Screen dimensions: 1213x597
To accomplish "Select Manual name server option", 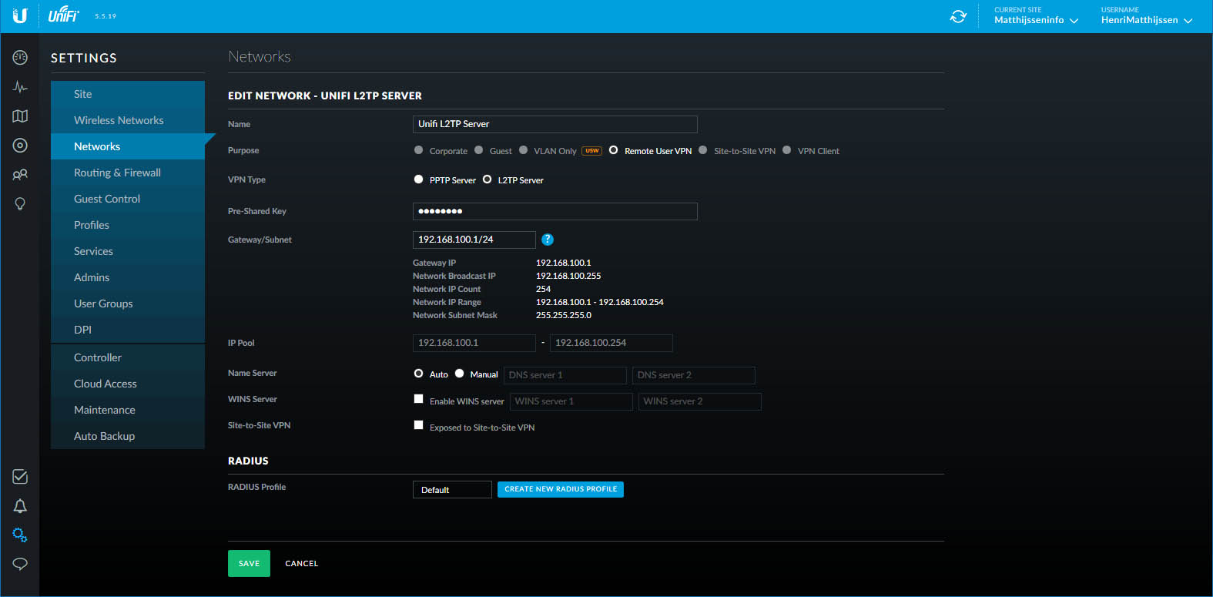I will coord(460,374).
